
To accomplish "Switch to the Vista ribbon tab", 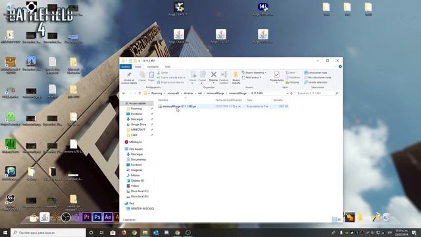I will [x=168, y=66].
